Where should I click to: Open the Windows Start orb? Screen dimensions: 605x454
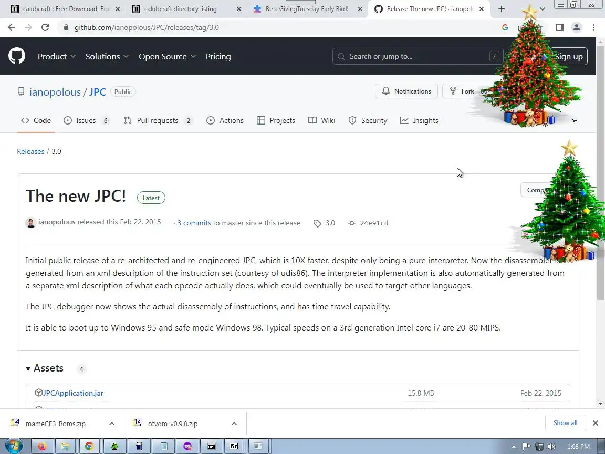click(x=14, y=446)
